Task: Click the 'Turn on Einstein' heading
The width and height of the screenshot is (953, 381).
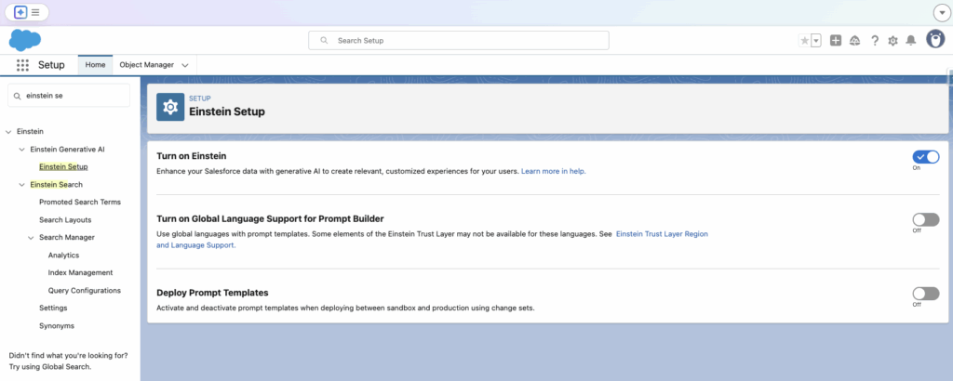Action: pos(192,156)
